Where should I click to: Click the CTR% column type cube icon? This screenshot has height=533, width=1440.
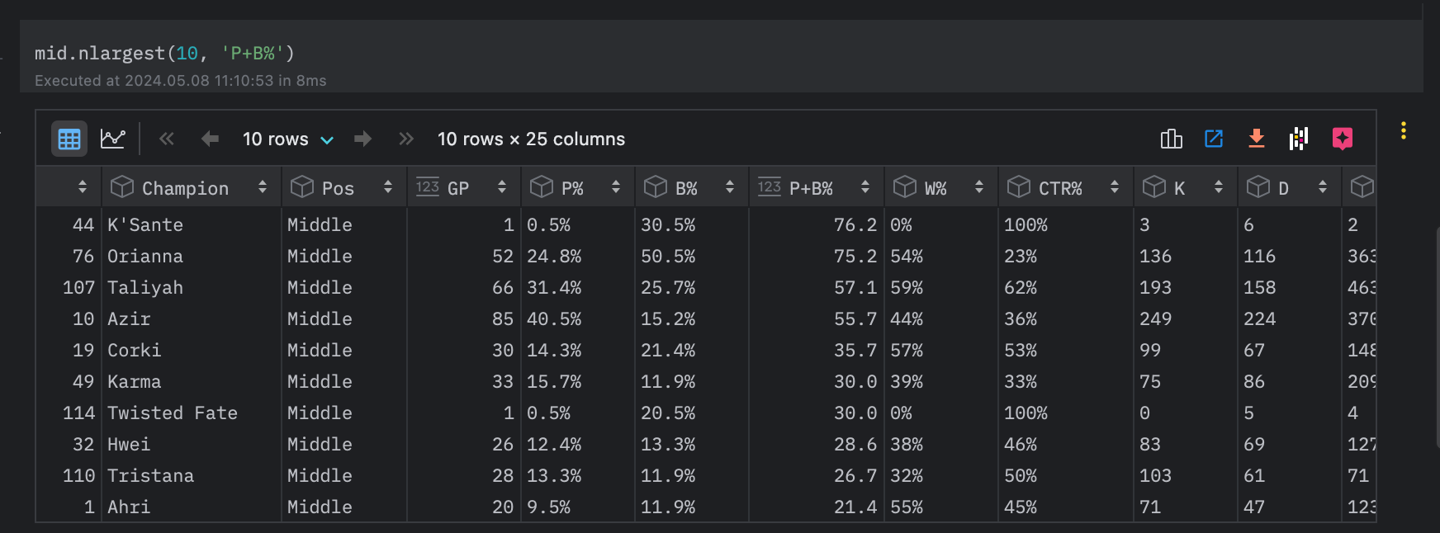coord(1019,187)
